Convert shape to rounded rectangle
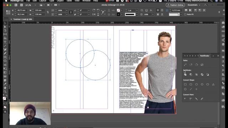Viewport: 228px width, 128px height. [x=191, y=84]
